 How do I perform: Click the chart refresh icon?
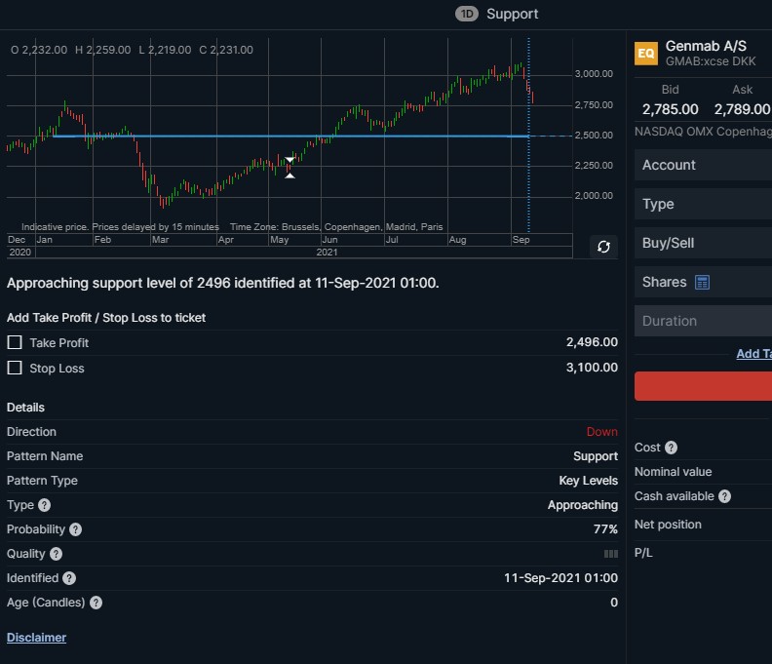pyautogui.click(x=603, y=247)
